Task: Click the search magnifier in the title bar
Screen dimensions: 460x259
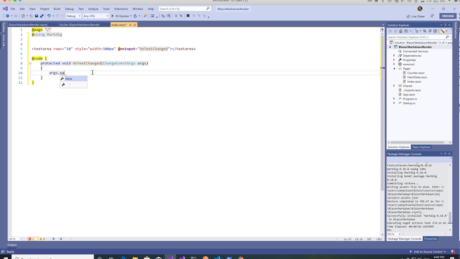Action: [208, 9]
